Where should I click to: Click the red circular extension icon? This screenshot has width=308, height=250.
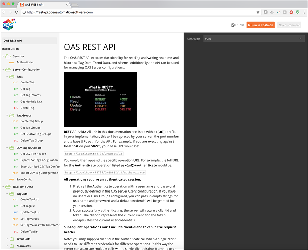[291, 12]
